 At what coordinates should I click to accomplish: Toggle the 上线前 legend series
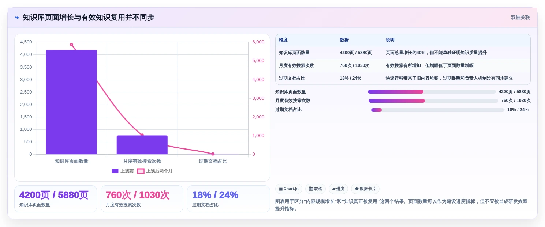(123, 171)
